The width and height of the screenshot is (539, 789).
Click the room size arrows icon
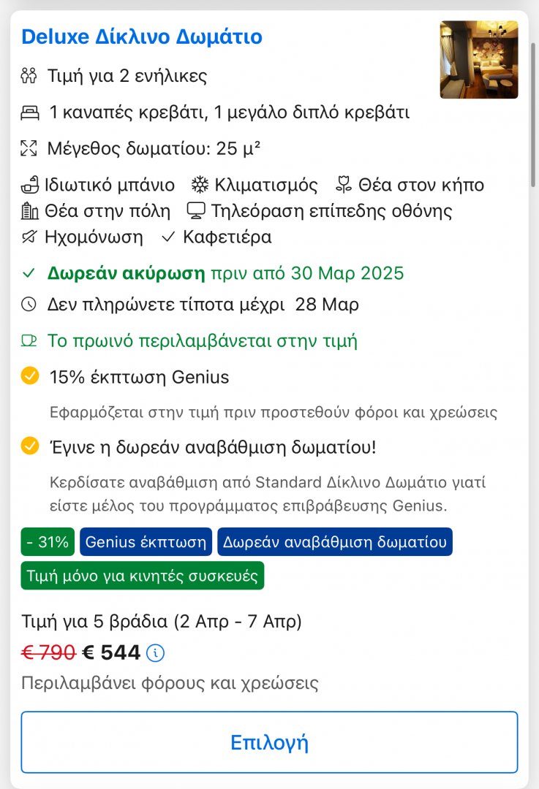pos(29,148)
